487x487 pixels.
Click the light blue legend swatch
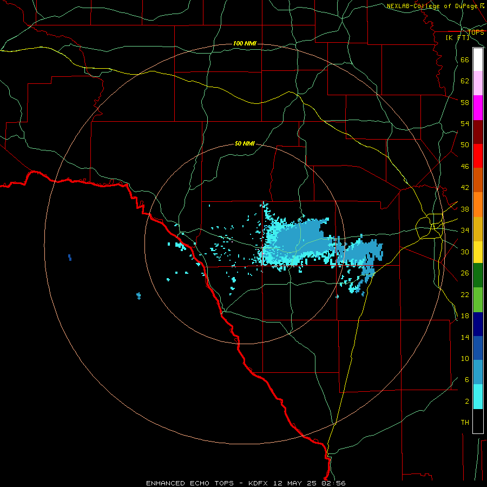[x=478, y=372]
